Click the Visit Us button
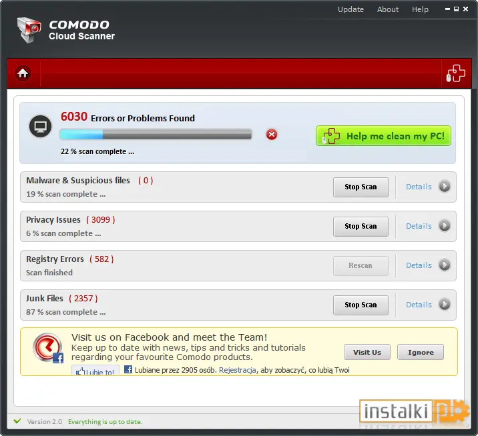Image resolution: width=478 pixels, height=436 pixels. coord(367,352)
